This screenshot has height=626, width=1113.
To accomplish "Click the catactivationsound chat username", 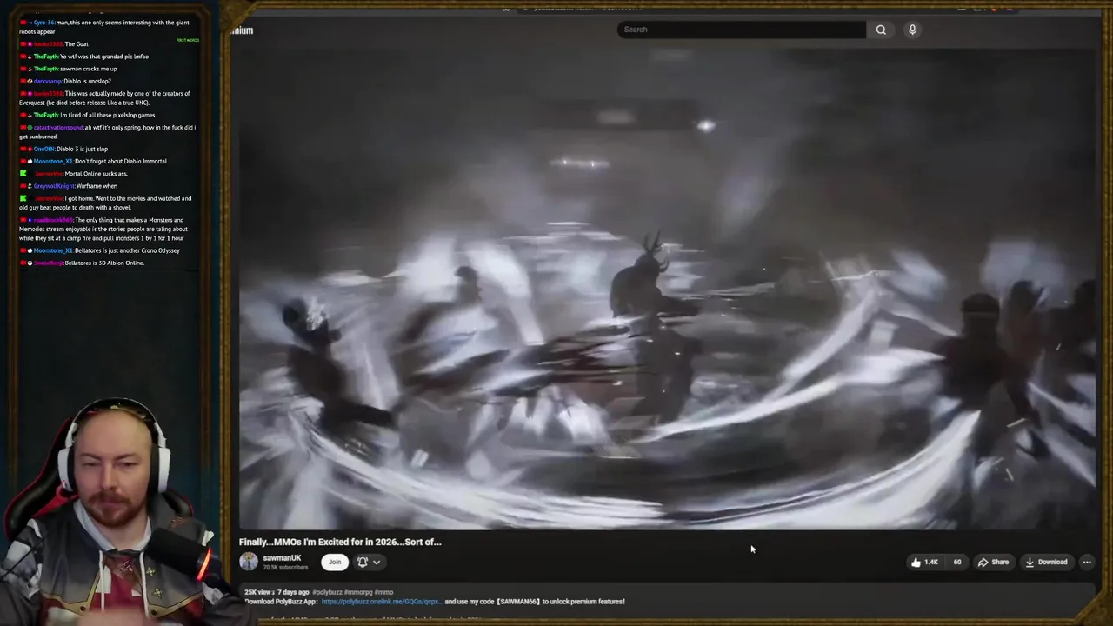I will pos(58,128).
